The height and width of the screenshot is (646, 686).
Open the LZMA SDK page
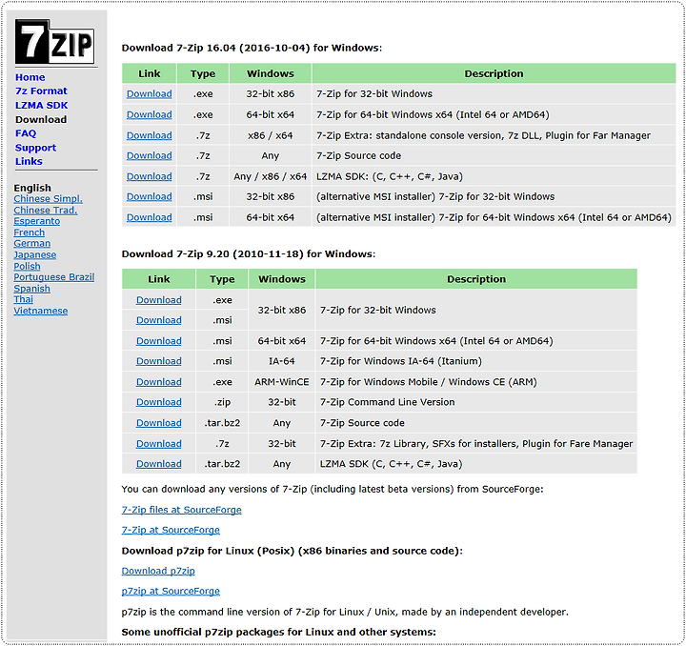pos(42,106)
